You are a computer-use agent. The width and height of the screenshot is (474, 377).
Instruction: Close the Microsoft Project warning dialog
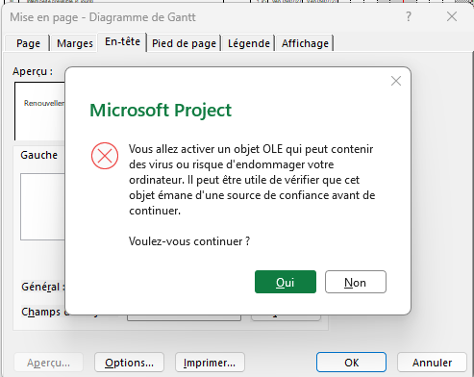click(396, 81)
